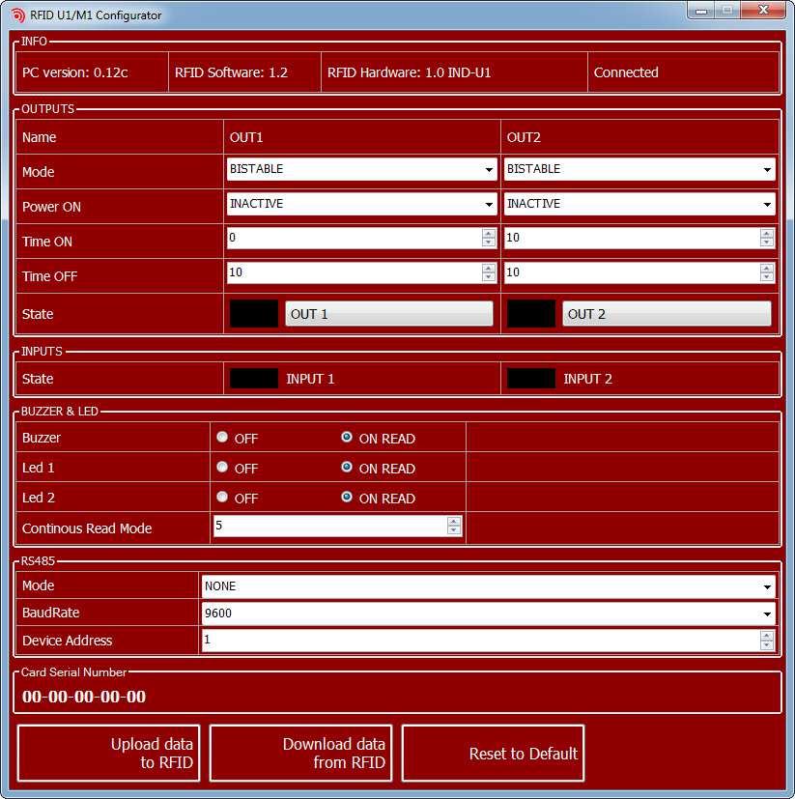Expand the OUT1 Power ON dropdown
This screenshot has height=799, width=795.
[361, 204]
